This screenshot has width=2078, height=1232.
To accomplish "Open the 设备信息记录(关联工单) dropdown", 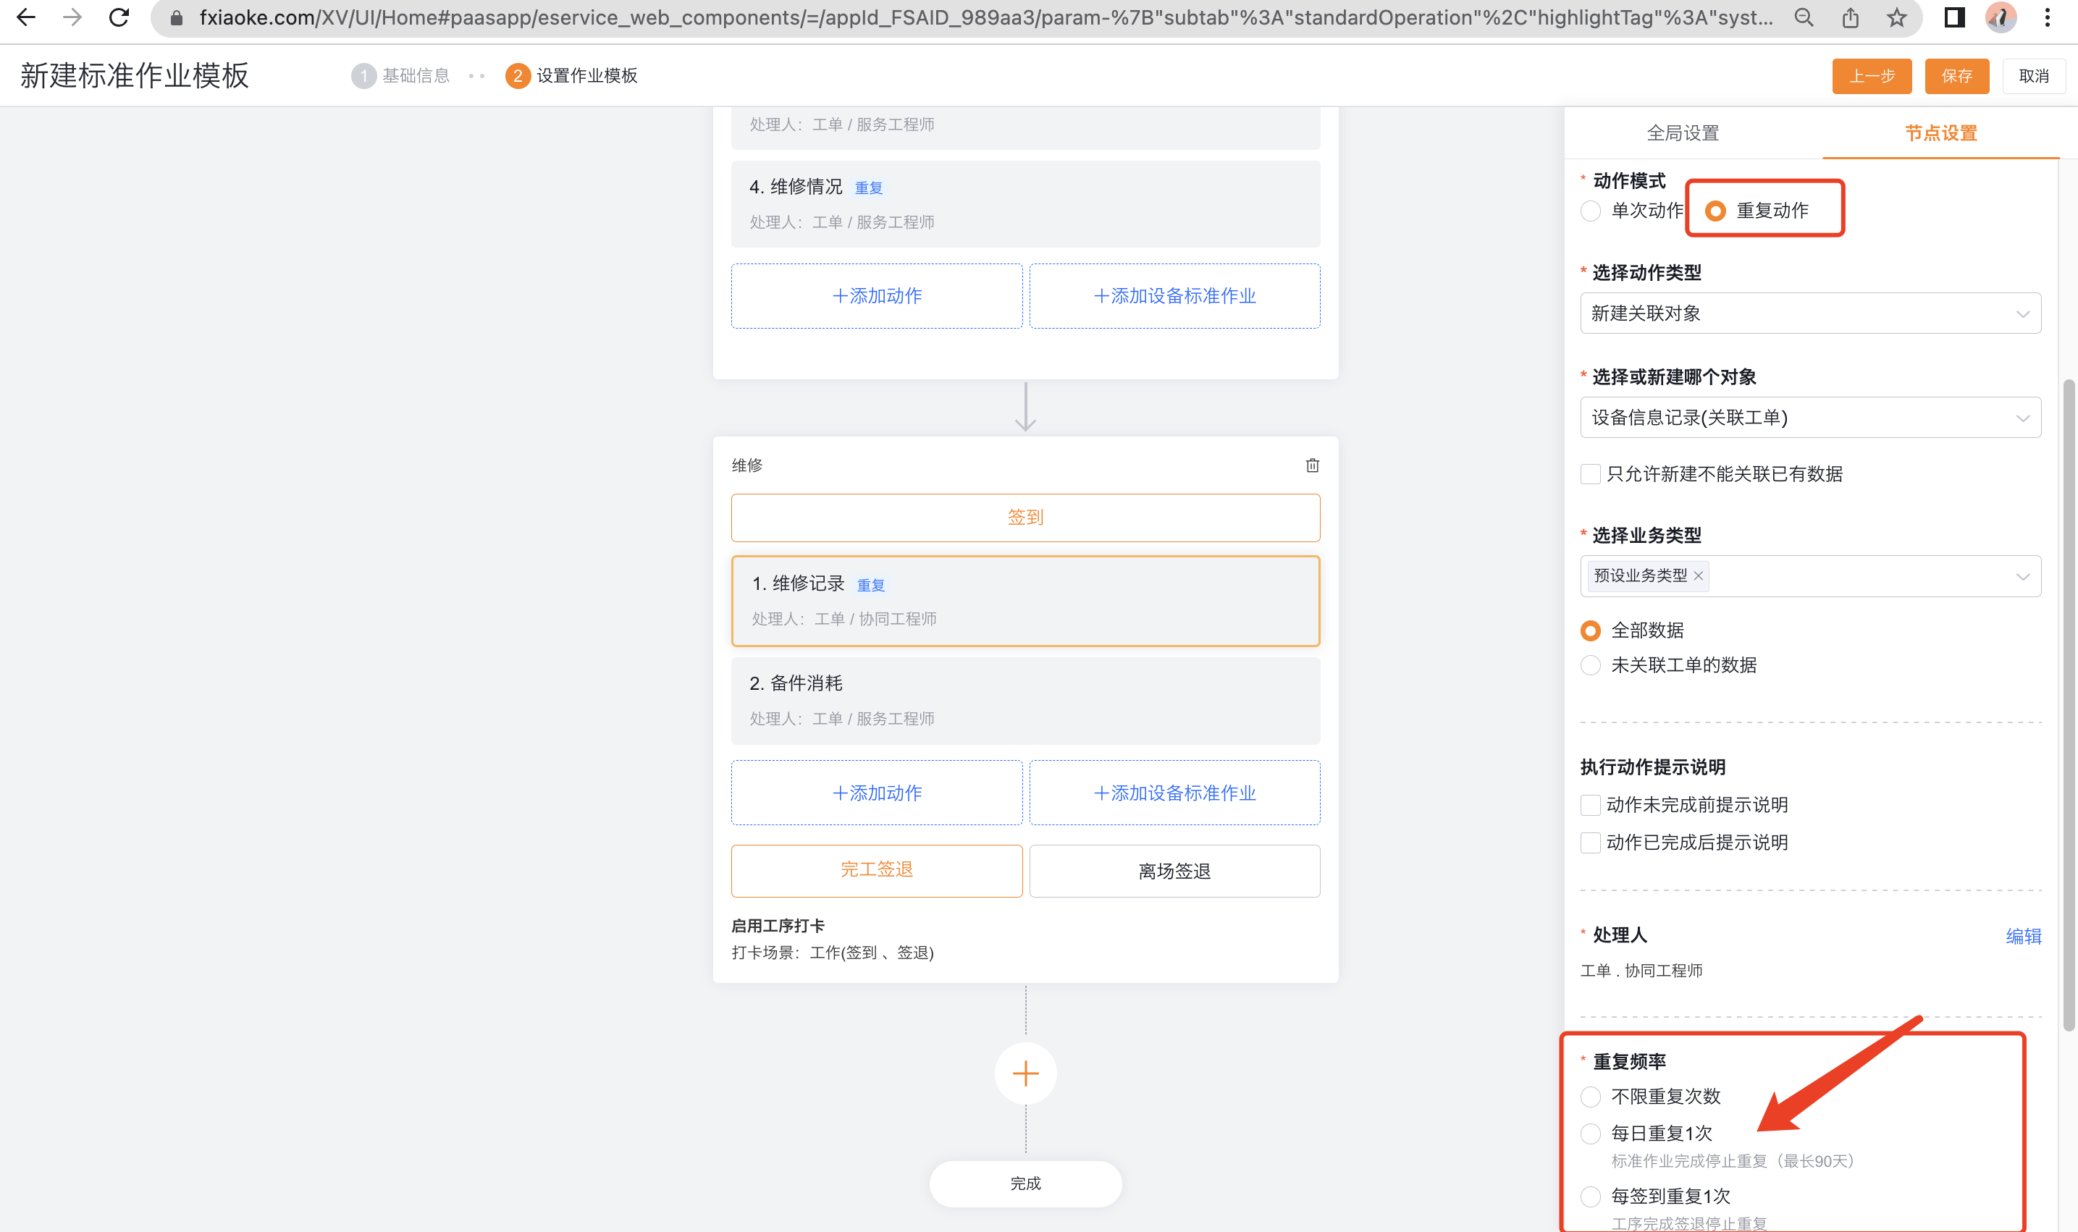I will click(x=1810, y=418).
